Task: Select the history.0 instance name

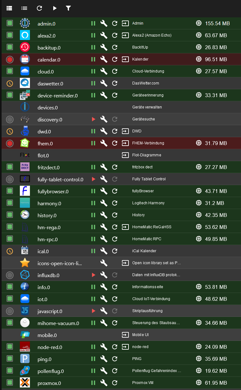Action: [x=47, y=215]
